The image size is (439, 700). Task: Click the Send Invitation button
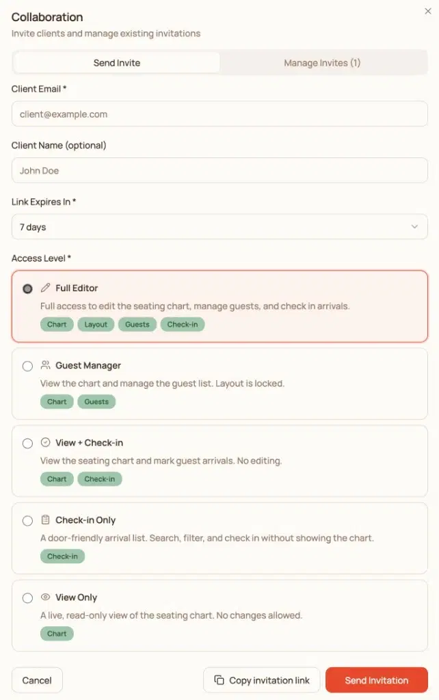click(x=377, y=679)
